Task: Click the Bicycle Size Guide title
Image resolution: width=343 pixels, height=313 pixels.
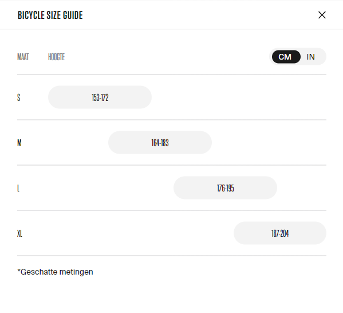Action: pyautogui.click(x=50, y=15)
